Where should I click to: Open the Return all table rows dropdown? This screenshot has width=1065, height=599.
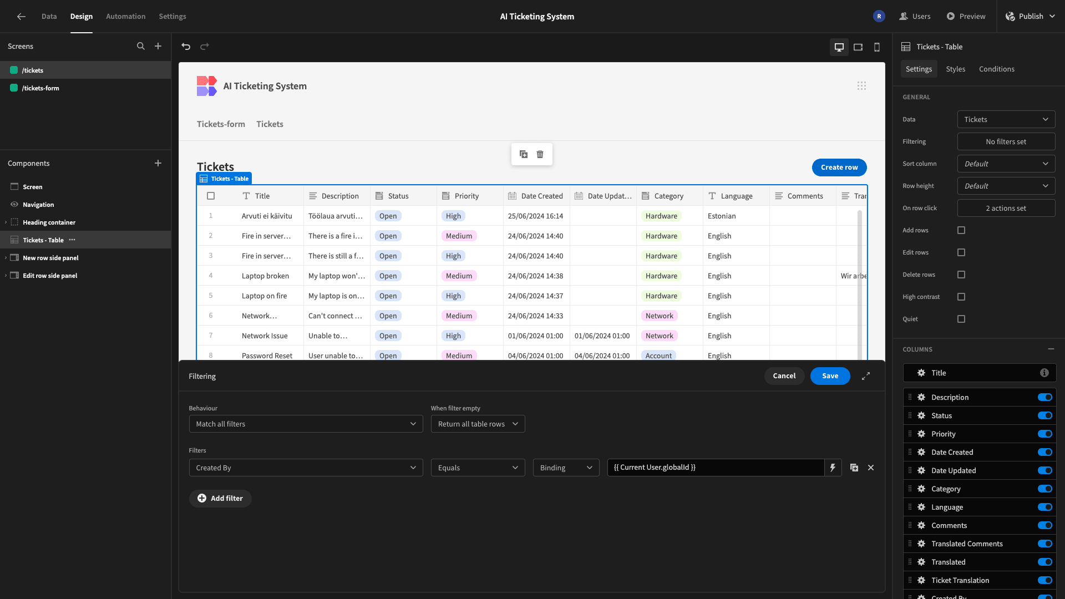point(478,424)
